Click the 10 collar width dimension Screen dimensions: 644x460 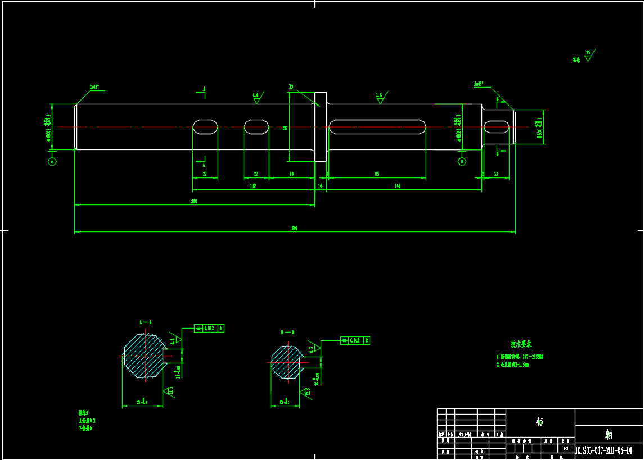pos(321,186)
